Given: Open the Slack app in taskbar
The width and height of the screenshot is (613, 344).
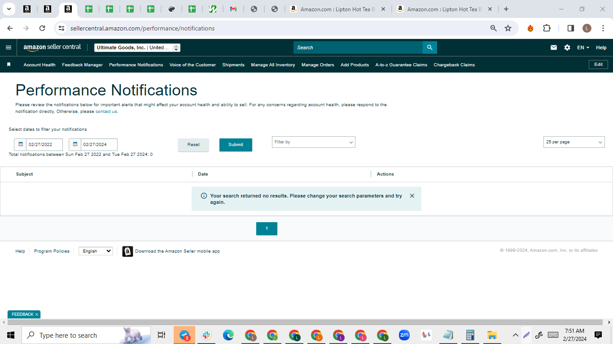Looking at the screenshot, I should (206, 335).
